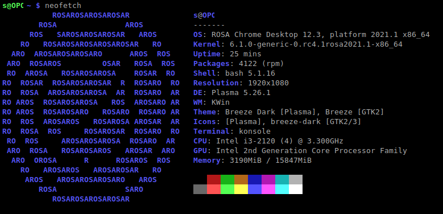Click the neofetch command text

pos(63,5)
